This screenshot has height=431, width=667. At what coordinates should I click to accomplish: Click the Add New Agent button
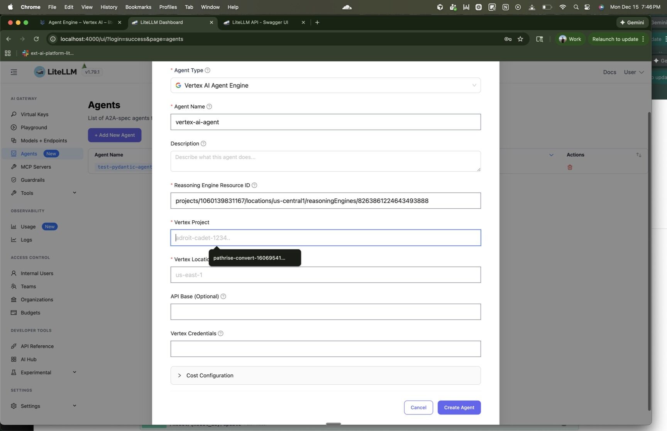tap(115, 135)
